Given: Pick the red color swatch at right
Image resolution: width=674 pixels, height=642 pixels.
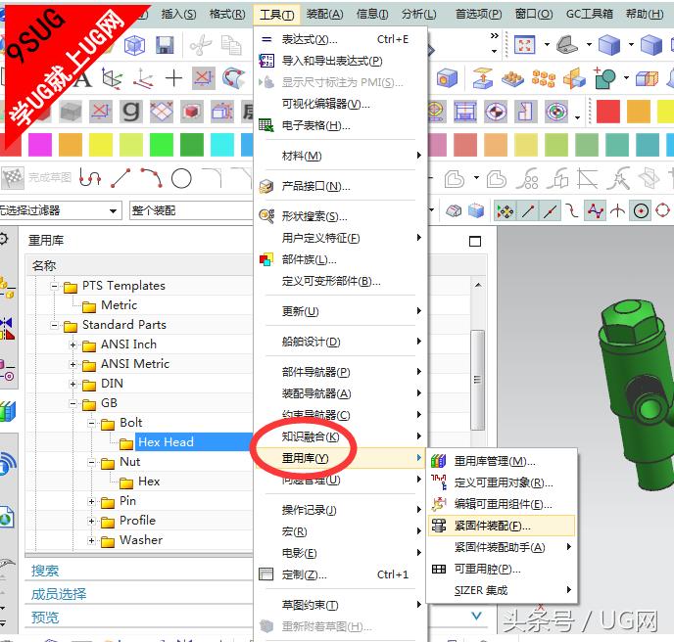Looking at the screenshot, I should (607, 112).
